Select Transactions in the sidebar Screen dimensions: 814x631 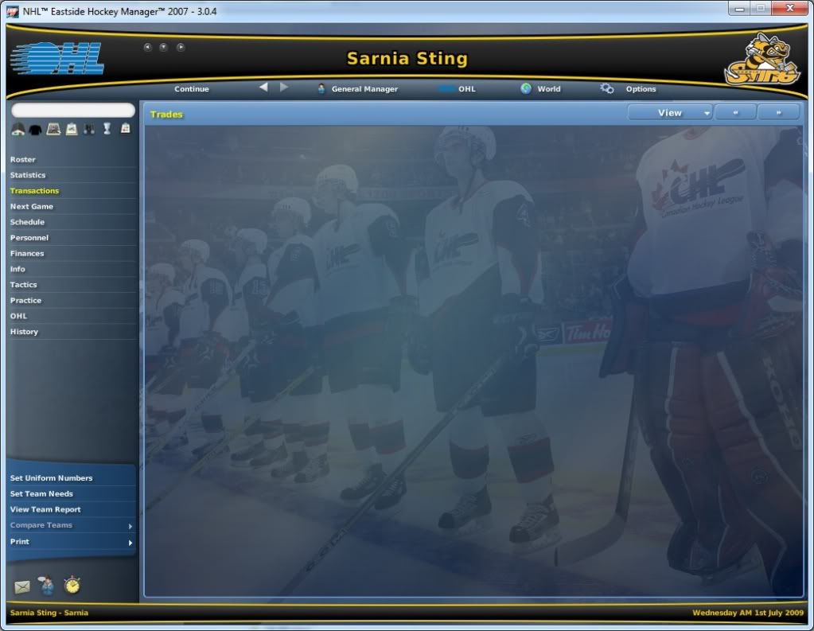tap(35, 191)
